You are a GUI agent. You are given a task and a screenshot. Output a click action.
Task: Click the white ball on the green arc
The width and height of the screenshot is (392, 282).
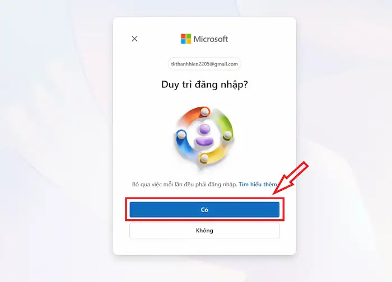pos(227,135)
